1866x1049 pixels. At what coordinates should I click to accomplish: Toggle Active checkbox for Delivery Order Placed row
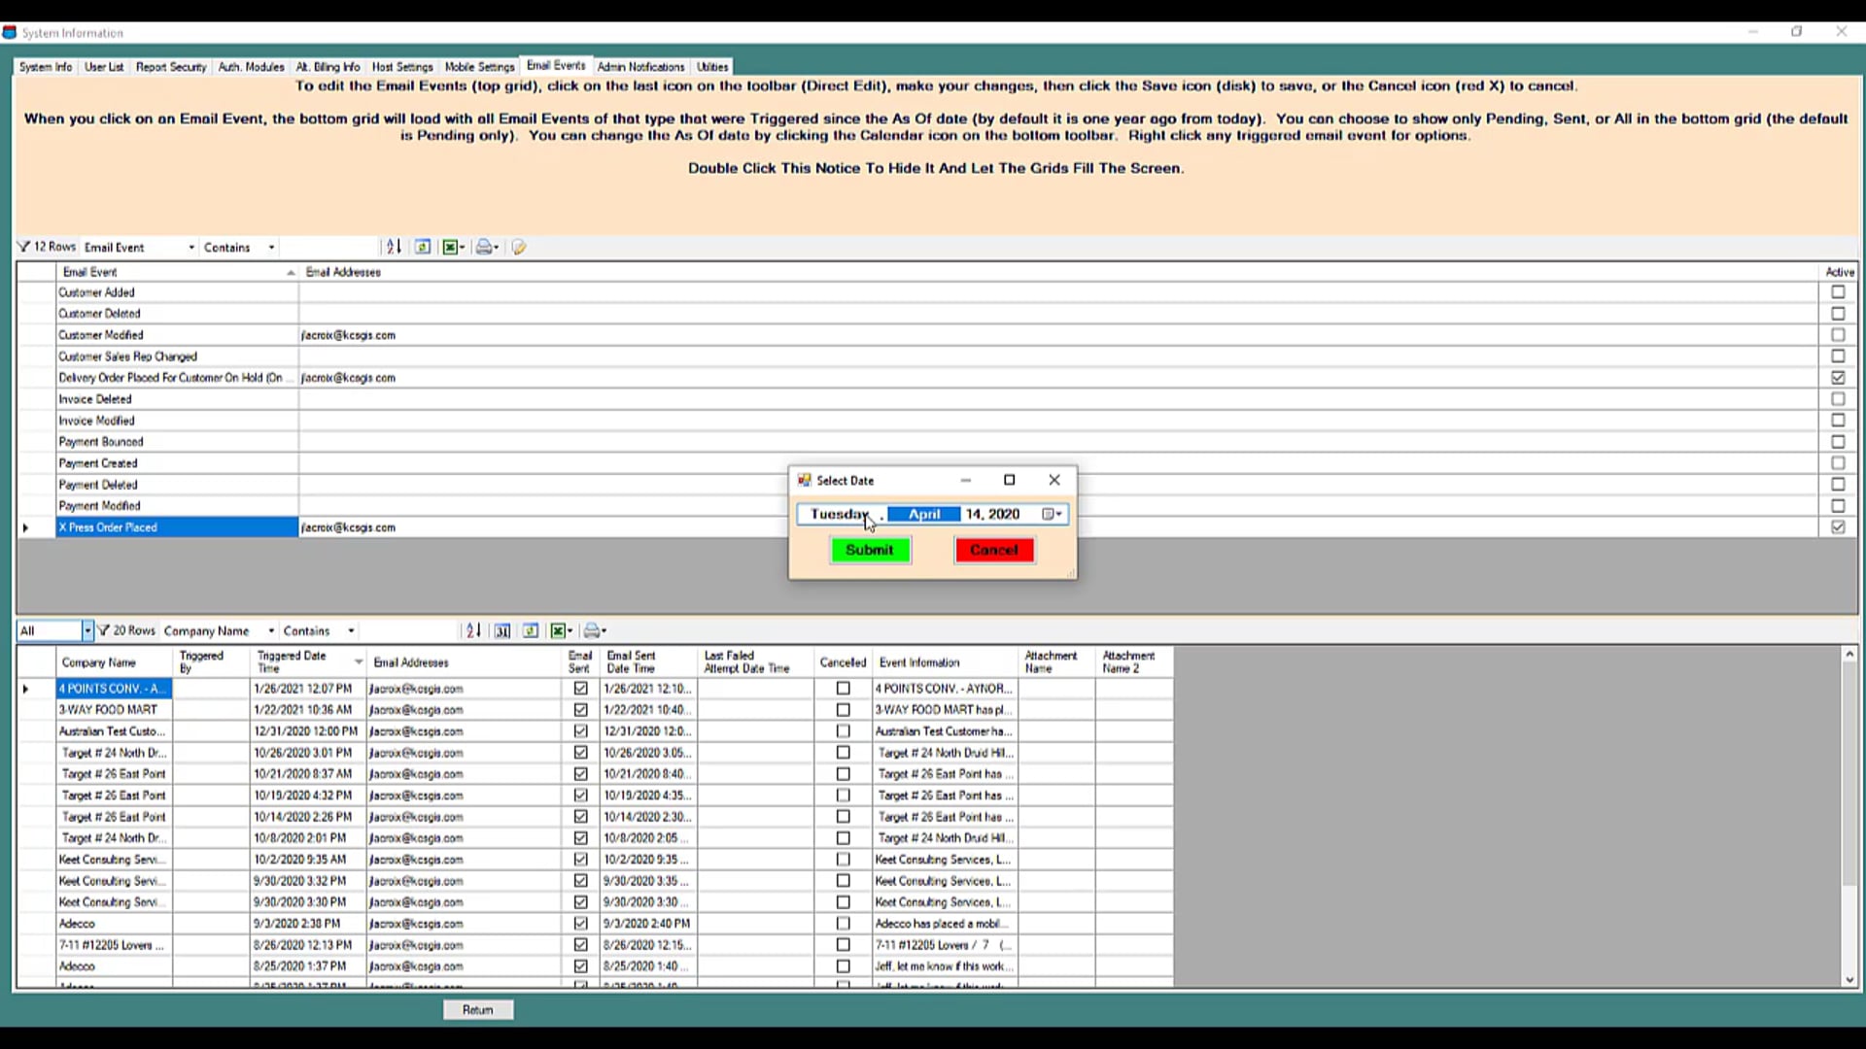pos(1837,378)
